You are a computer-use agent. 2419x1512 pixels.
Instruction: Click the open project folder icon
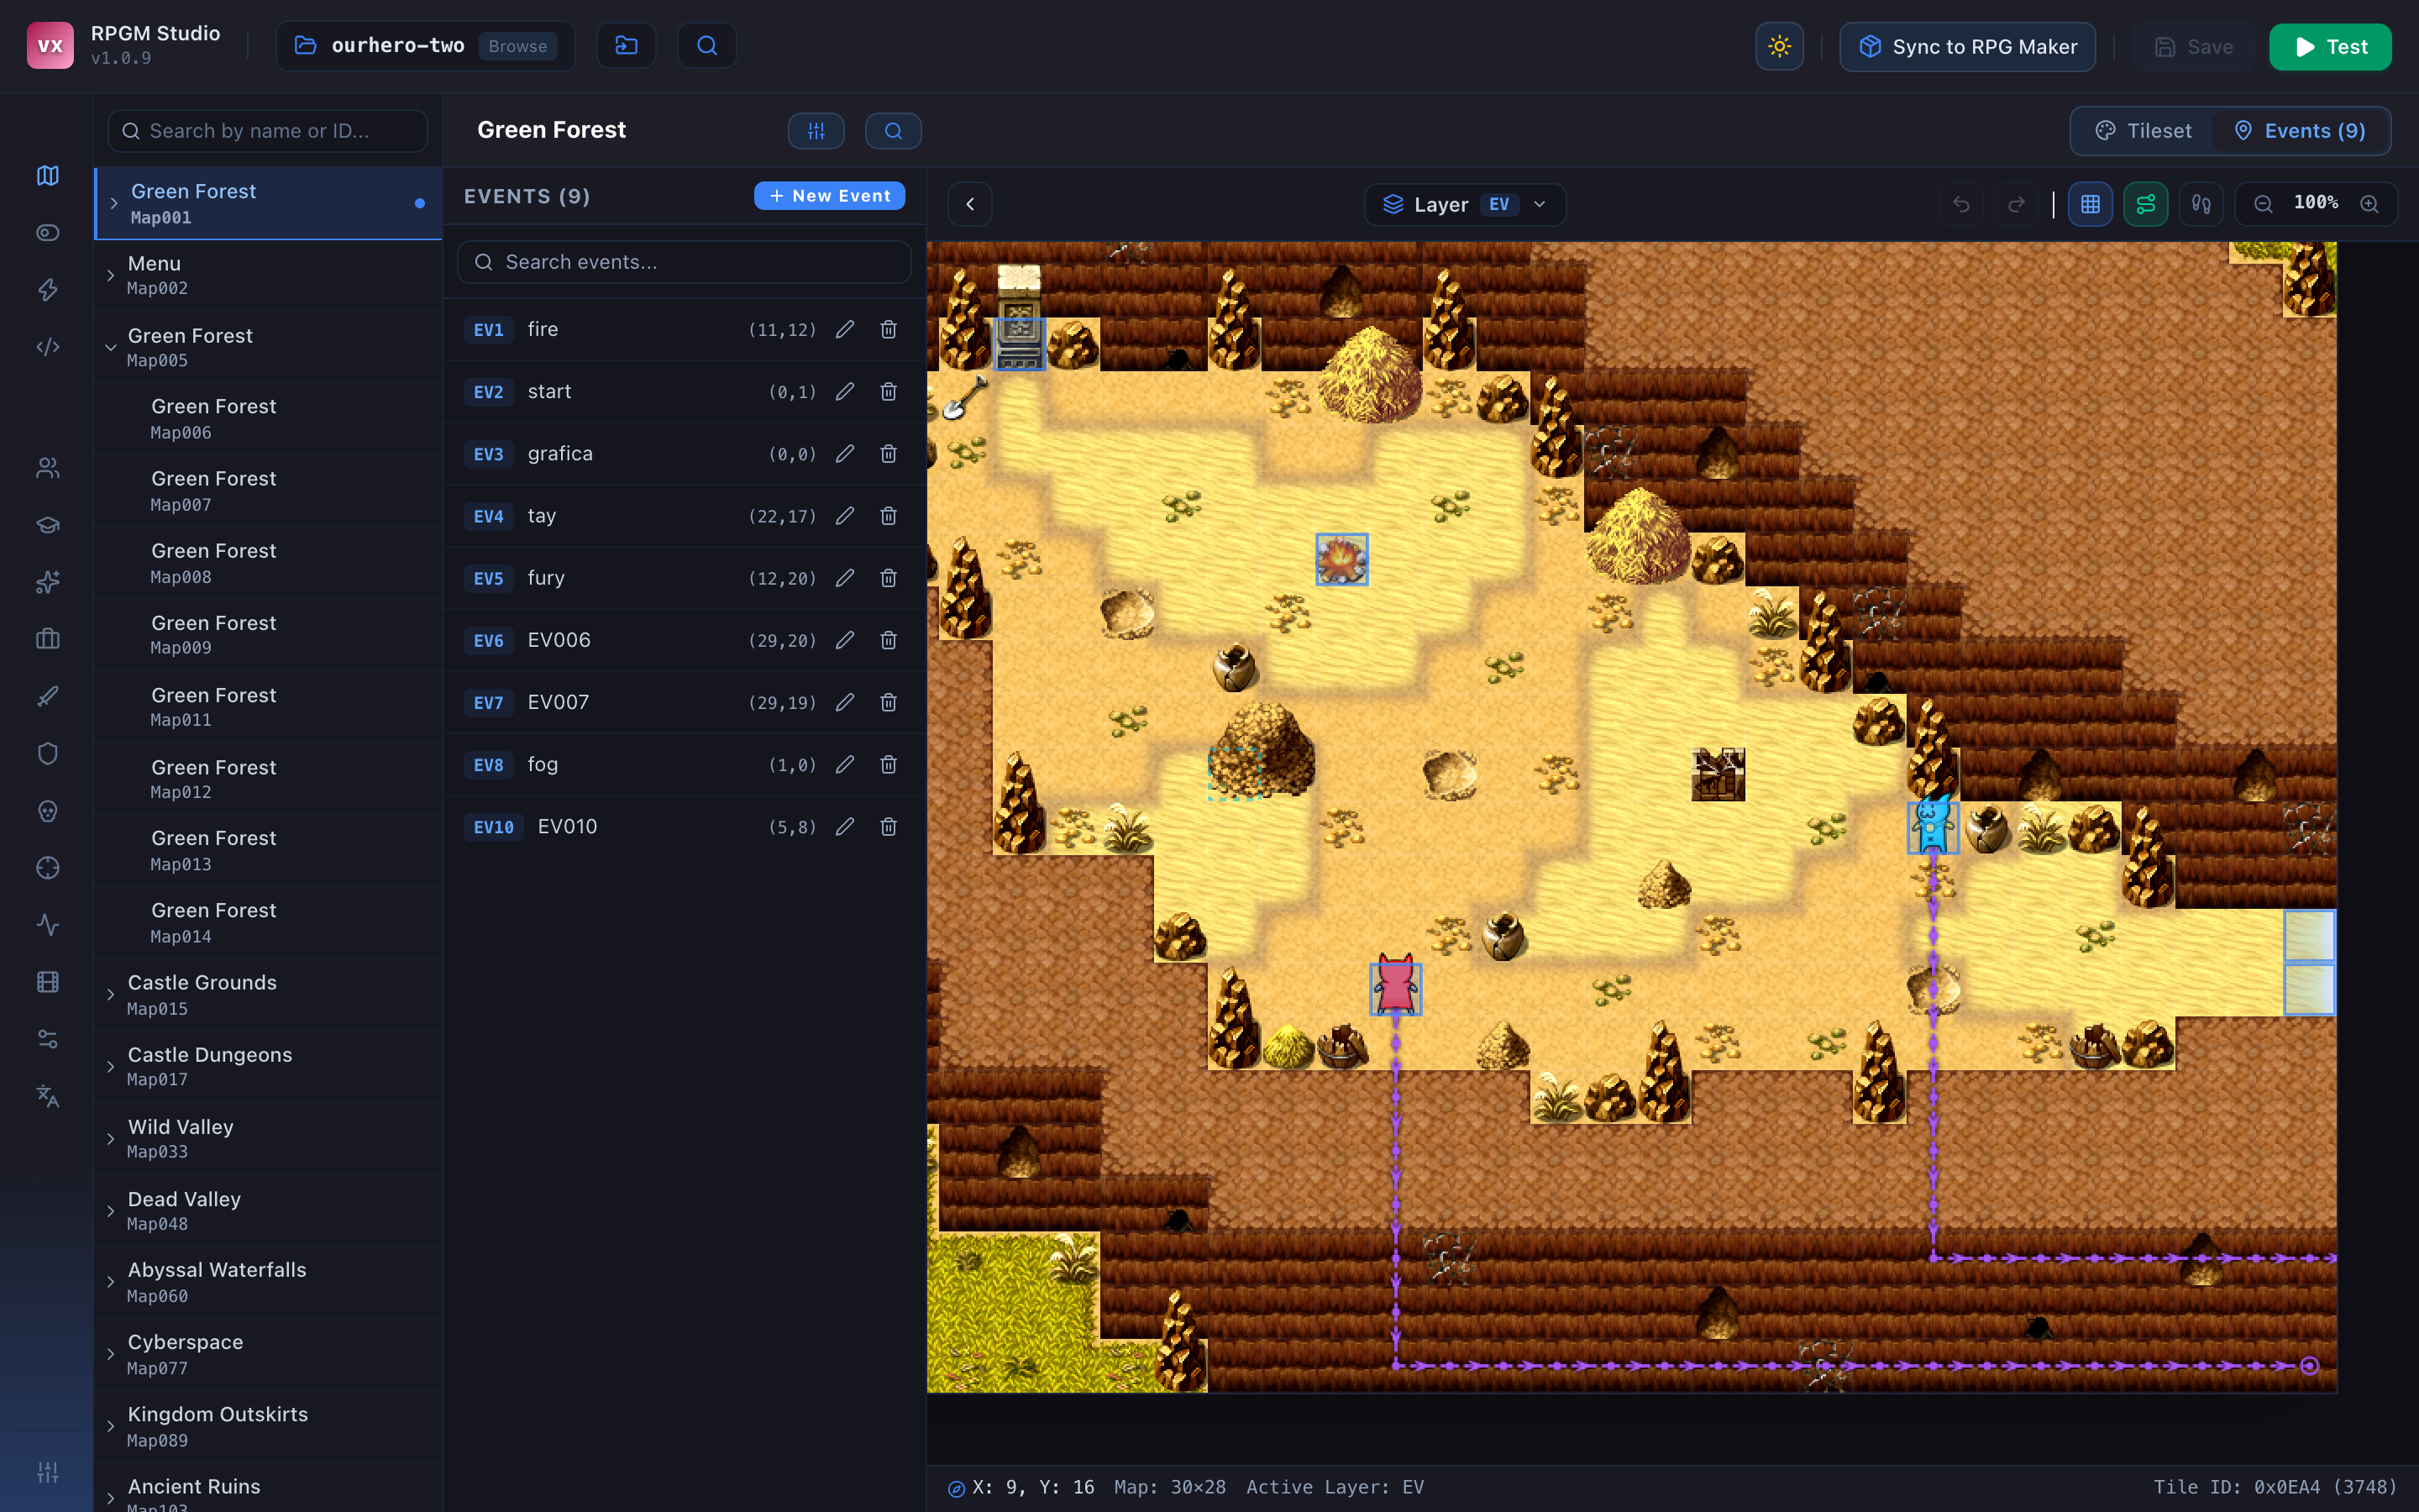(x=626, y=46)
